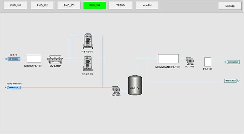The image size is (244, 134).
Task: Click the PU 7106 label
Action: pyautogui.click(x=190, y=66)
